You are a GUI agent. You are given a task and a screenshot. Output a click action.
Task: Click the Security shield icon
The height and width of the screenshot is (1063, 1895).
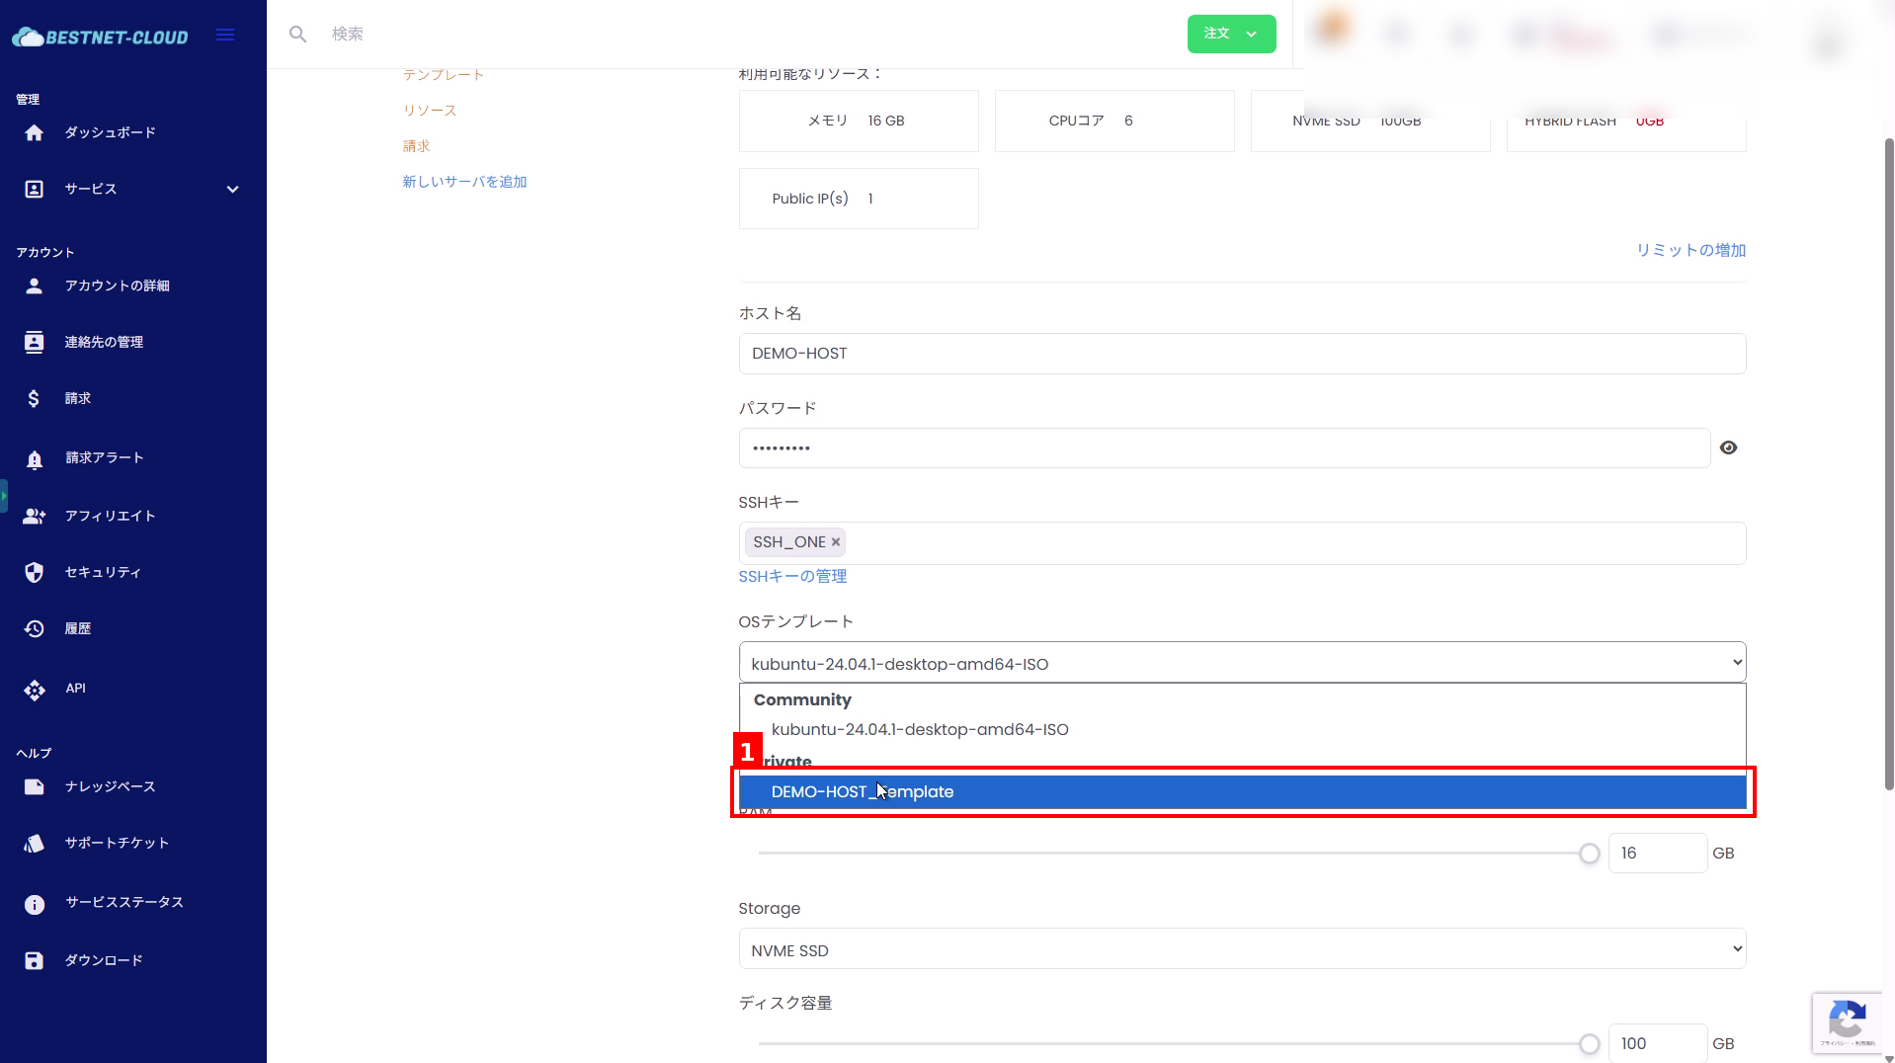[x=35, y=572]
